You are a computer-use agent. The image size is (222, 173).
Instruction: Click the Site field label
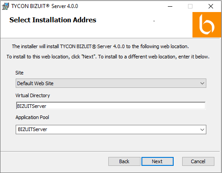click(x=19, y=73)
